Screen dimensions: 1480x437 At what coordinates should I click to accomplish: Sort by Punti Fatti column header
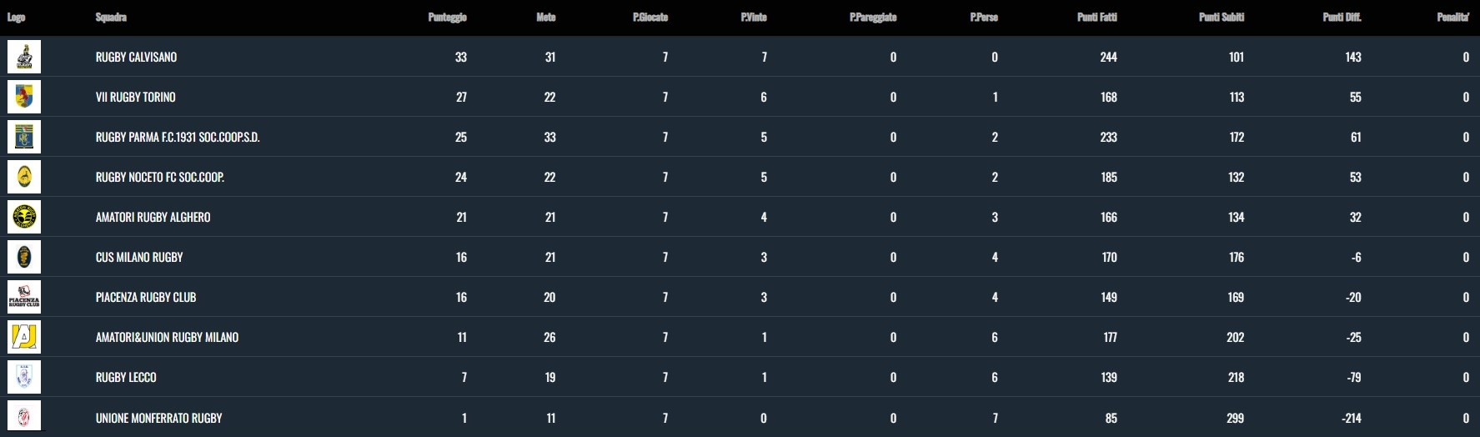point(1096,18)
